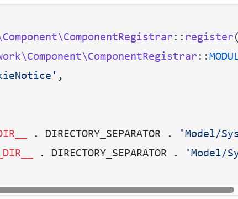Click the lower 'DIRECTORY_SEPARATOR' constant

(109, 153)
